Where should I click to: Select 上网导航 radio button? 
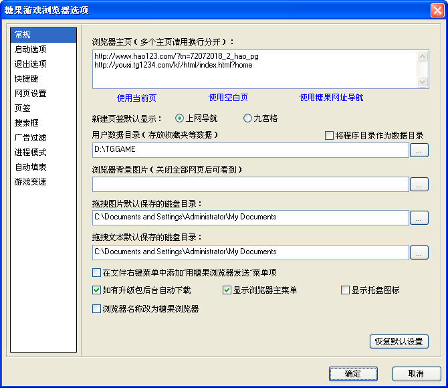[x=180, y=118]
